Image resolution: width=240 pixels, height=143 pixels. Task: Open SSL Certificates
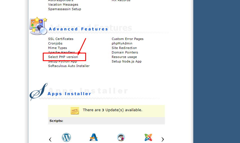(60, 39)
